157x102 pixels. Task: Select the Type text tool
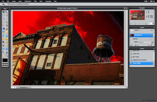7,53
